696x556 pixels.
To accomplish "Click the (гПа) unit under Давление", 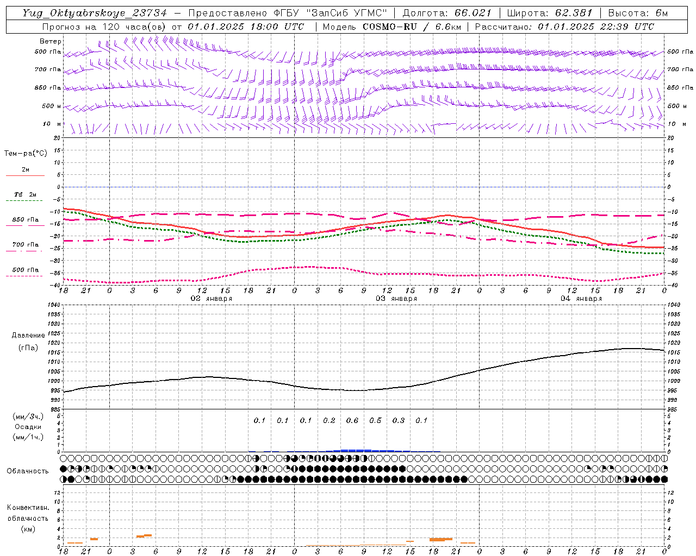I will [28, 348].
